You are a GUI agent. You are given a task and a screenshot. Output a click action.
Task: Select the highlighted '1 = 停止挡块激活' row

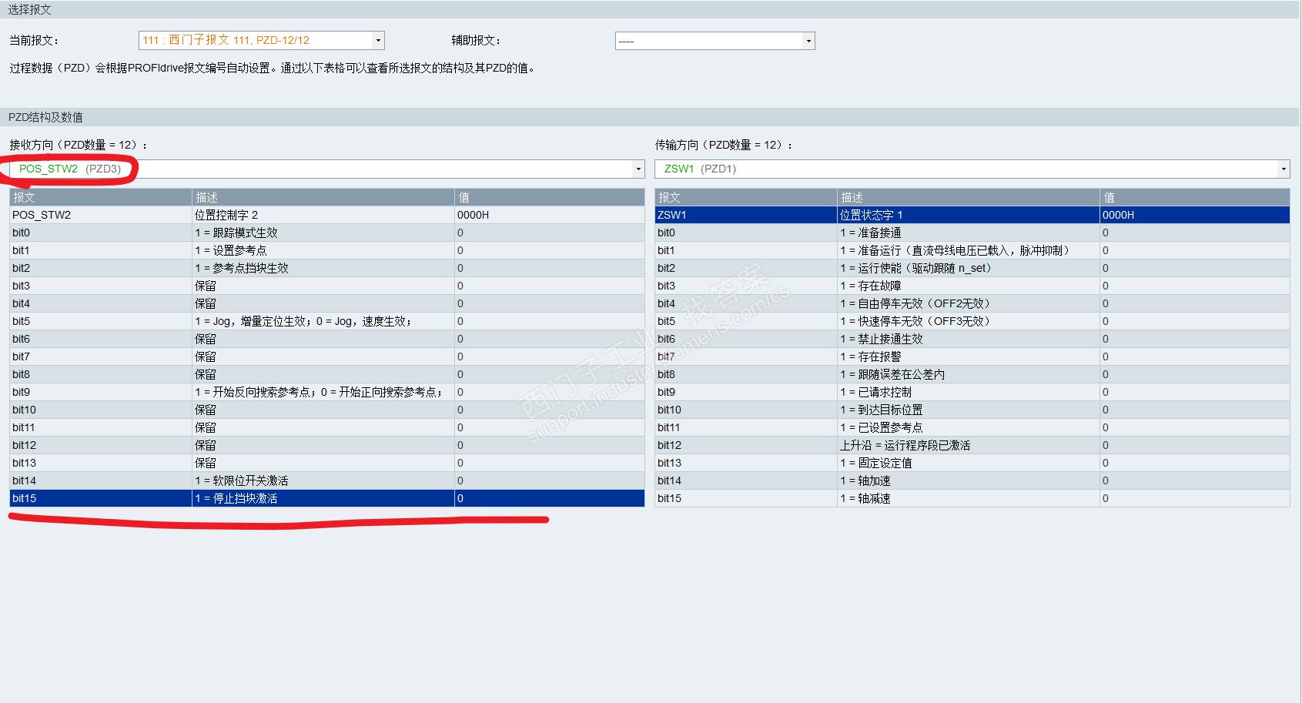(327, 498)
